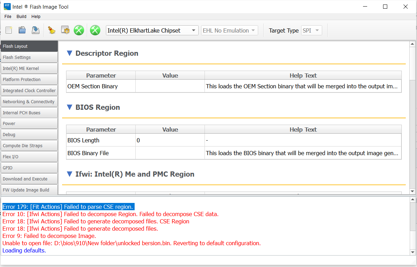Click log panel scrollbar up arrow
Viewport: 417px width, 267px height.
tap(412, 200)
